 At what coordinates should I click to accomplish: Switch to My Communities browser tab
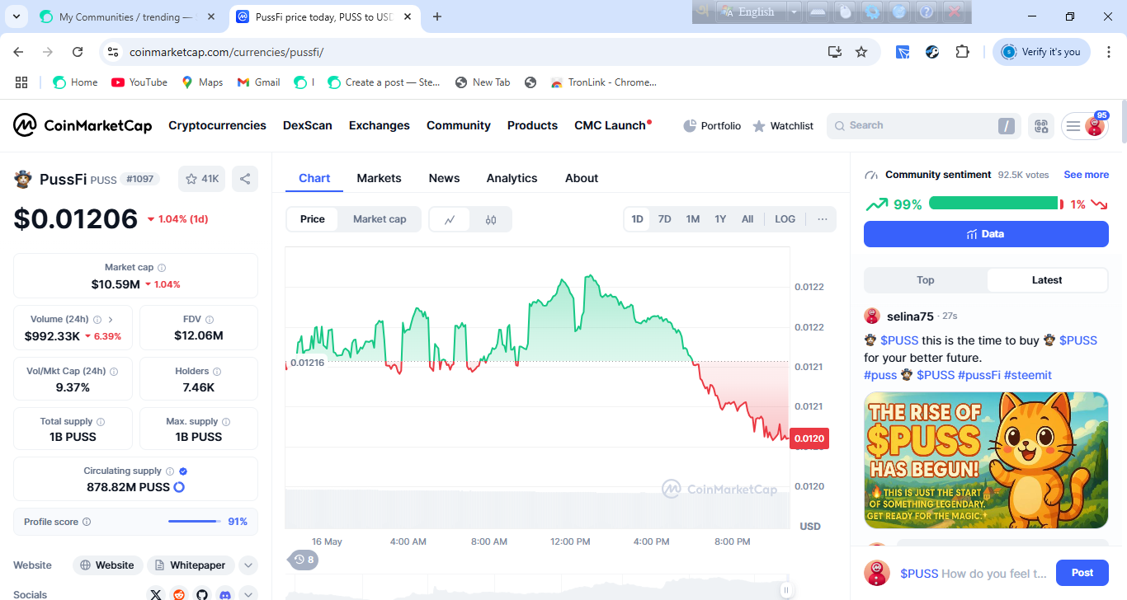point(127,16)
